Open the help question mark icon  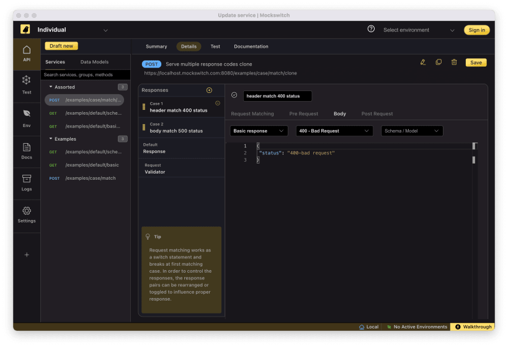[x=371, y=29]
